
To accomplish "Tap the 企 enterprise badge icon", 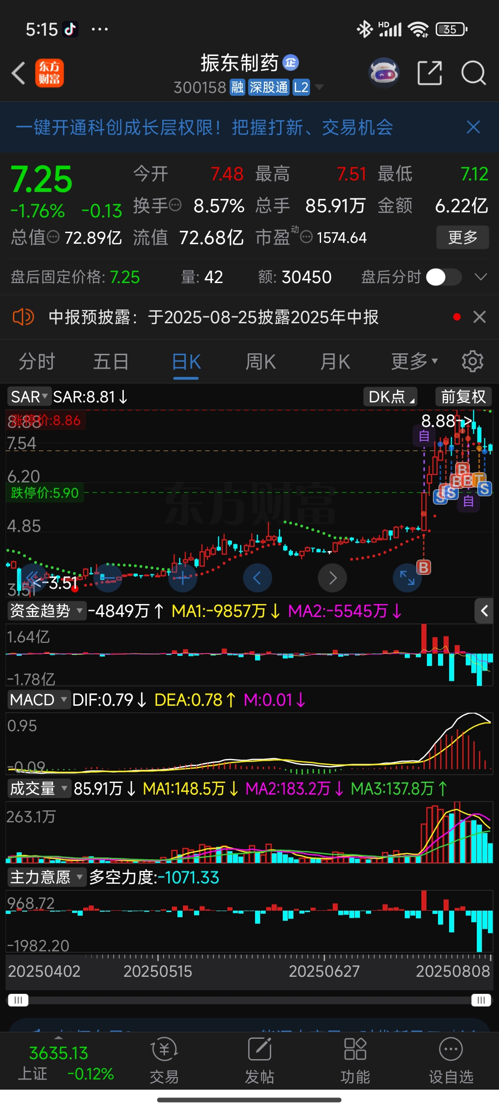I will click(291, 62).
